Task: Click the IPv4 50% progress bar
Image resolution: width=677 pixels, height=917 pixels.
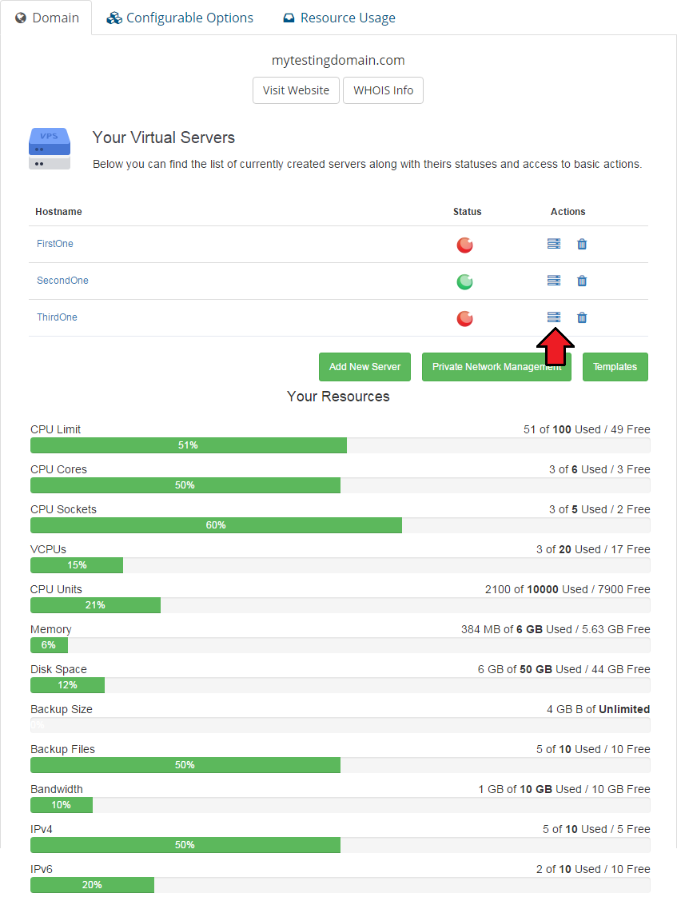Action: pos(340,845)
